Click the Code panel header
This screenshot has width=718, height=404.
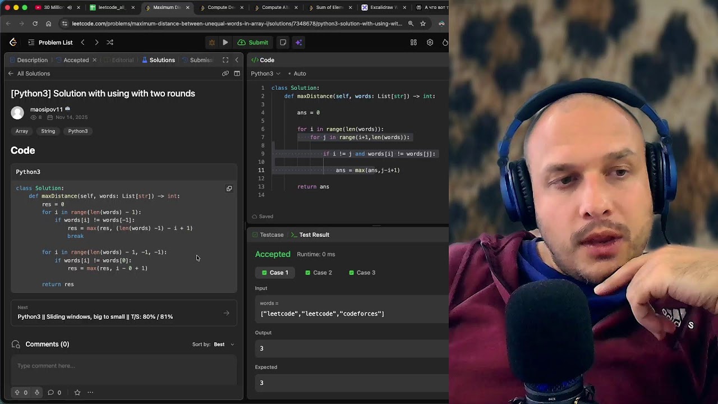263,60
